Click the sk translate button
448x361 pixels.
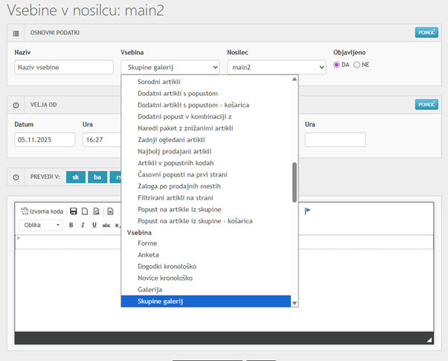coord(76,177)
